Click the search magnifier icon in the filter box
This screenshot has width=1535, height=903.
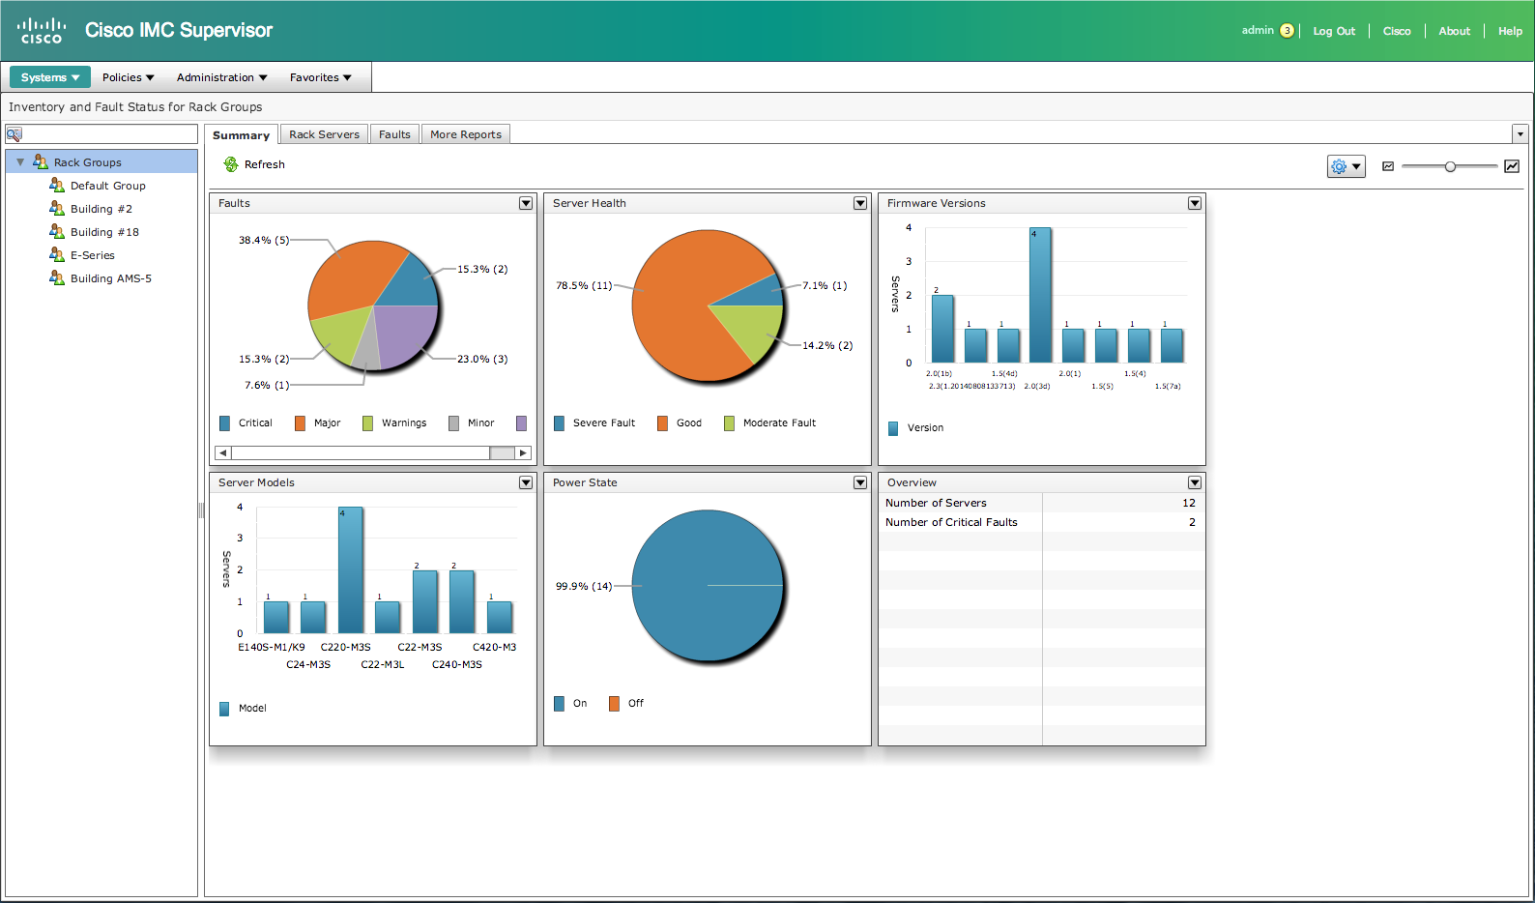(x=14, y=134)
